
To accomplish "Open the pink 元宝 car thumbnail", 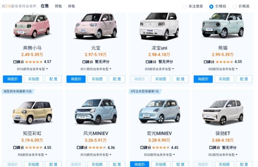I will pyautogui.click(x=96, y=26).
